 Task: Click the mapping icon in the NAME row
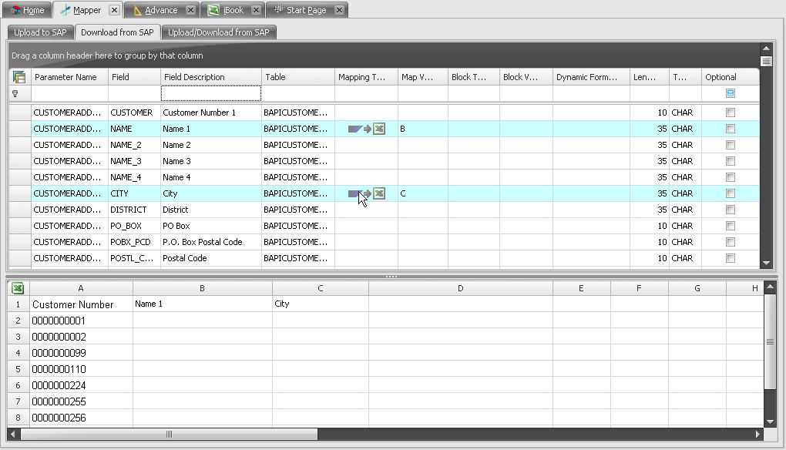(366, 129)
